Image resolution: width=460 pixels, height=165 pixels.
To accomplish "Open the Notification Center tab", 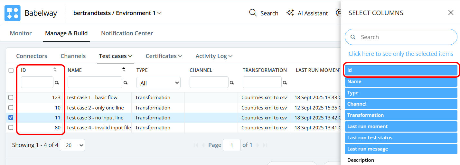I will point(127,33).
